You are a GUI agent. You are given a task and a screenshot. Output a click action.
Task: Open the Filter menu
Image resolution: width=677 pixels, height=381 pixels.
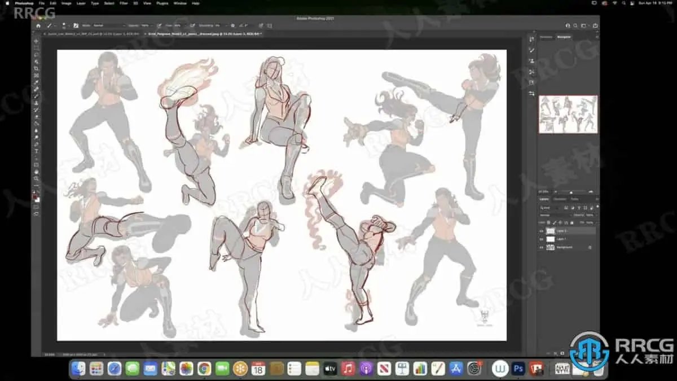click(124, 3)
